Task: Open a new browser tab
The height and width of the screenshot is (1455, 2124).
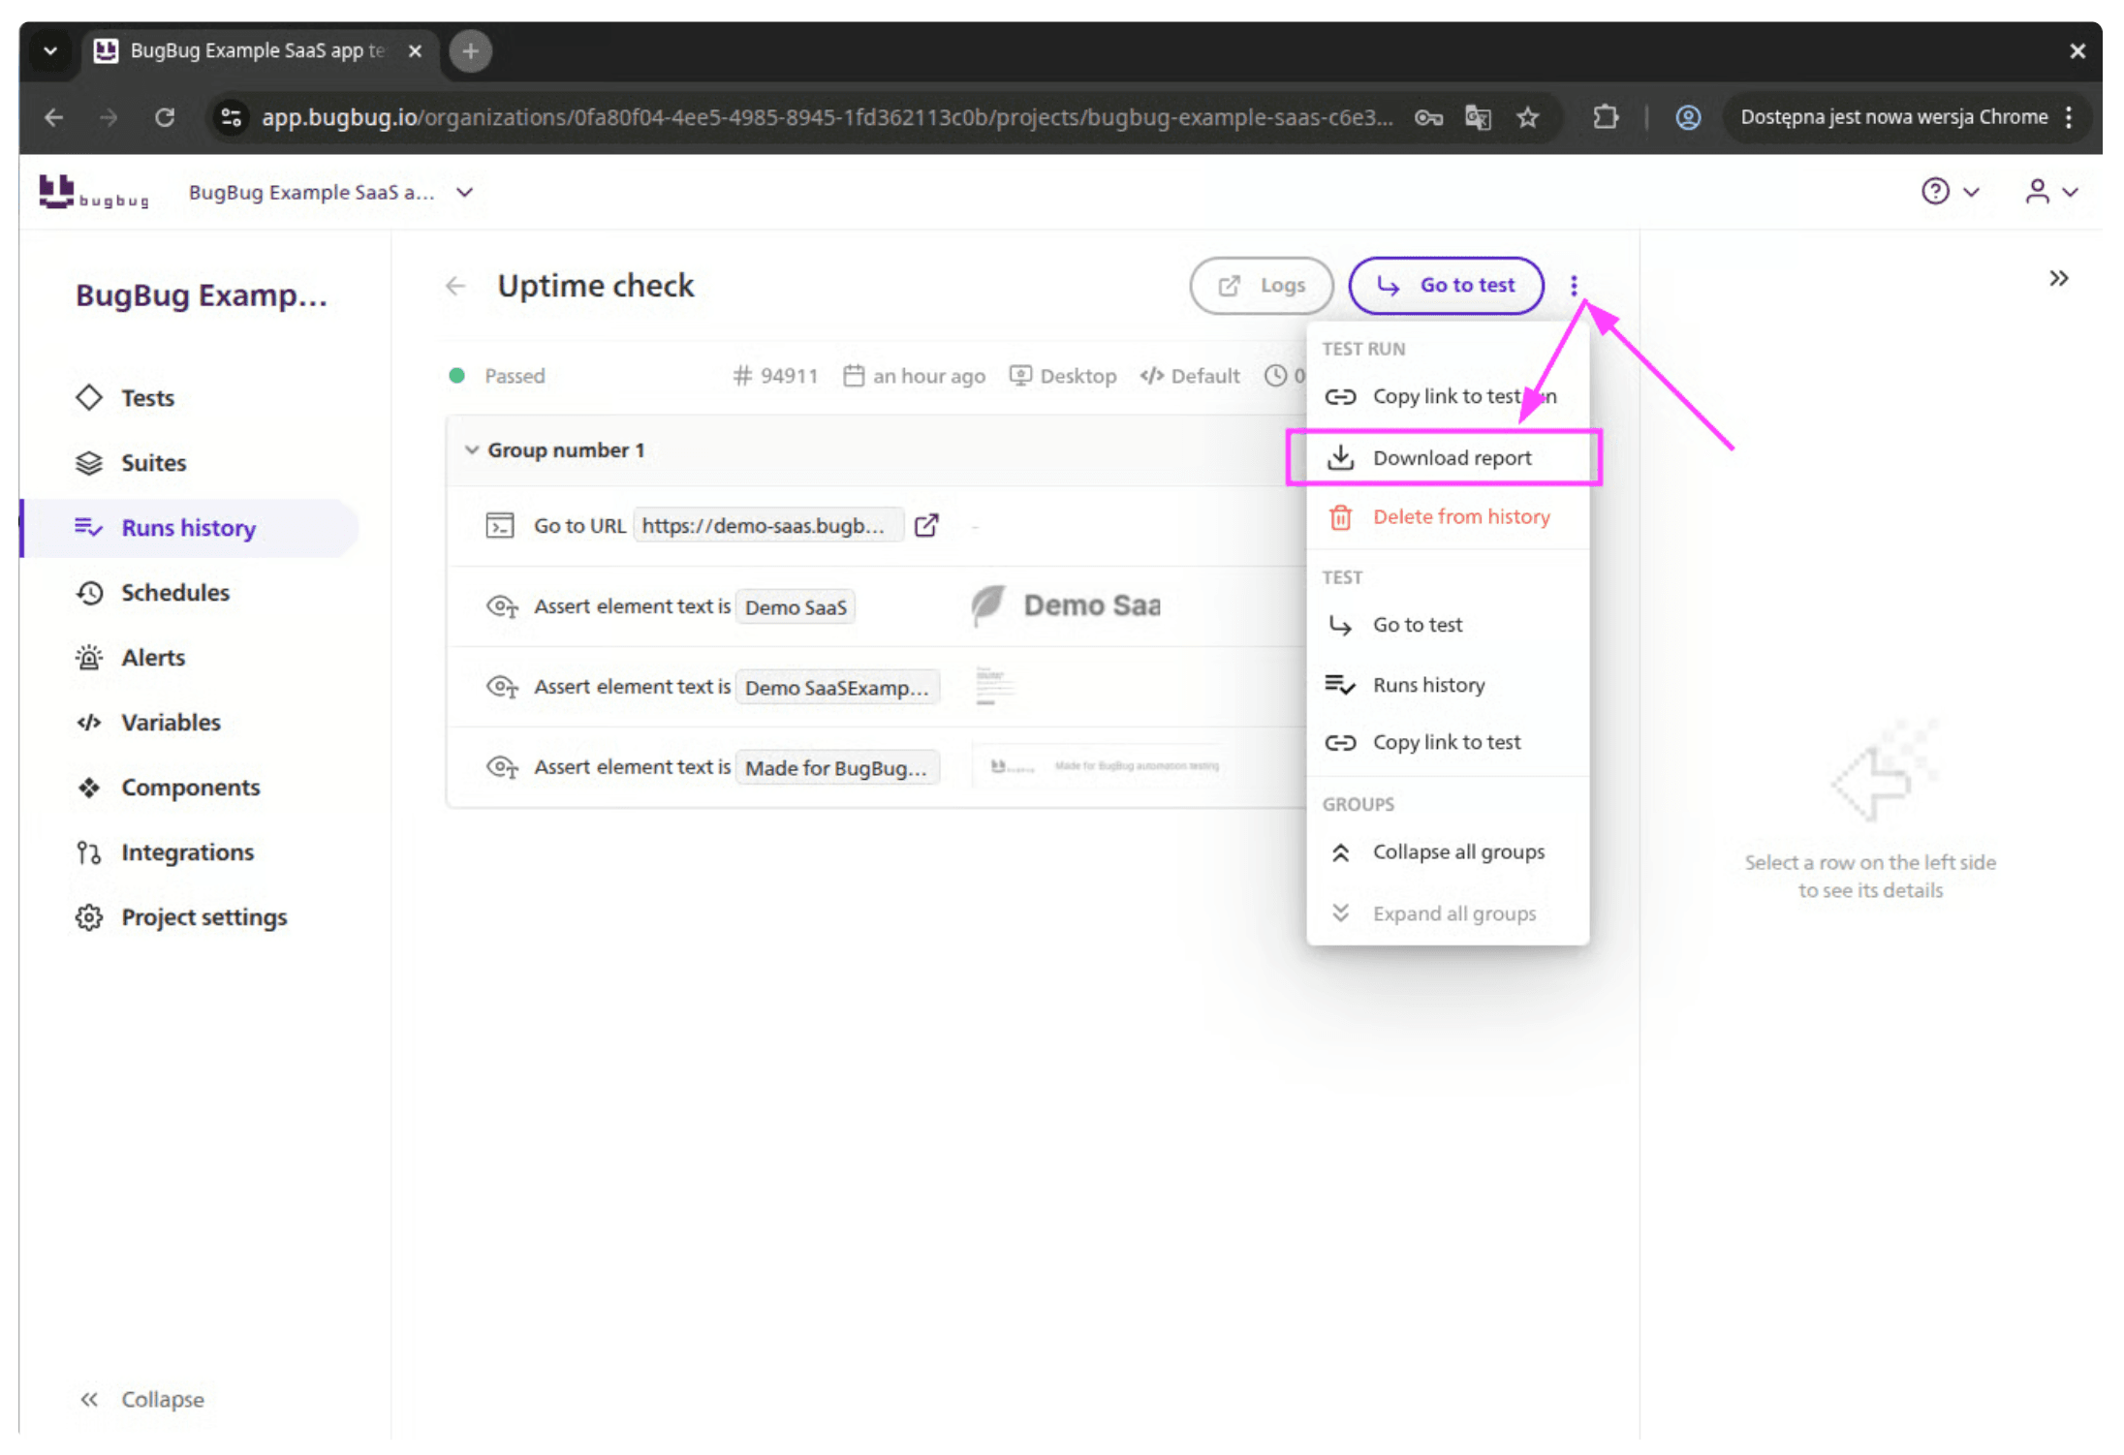Action: [x=470, y=50]
